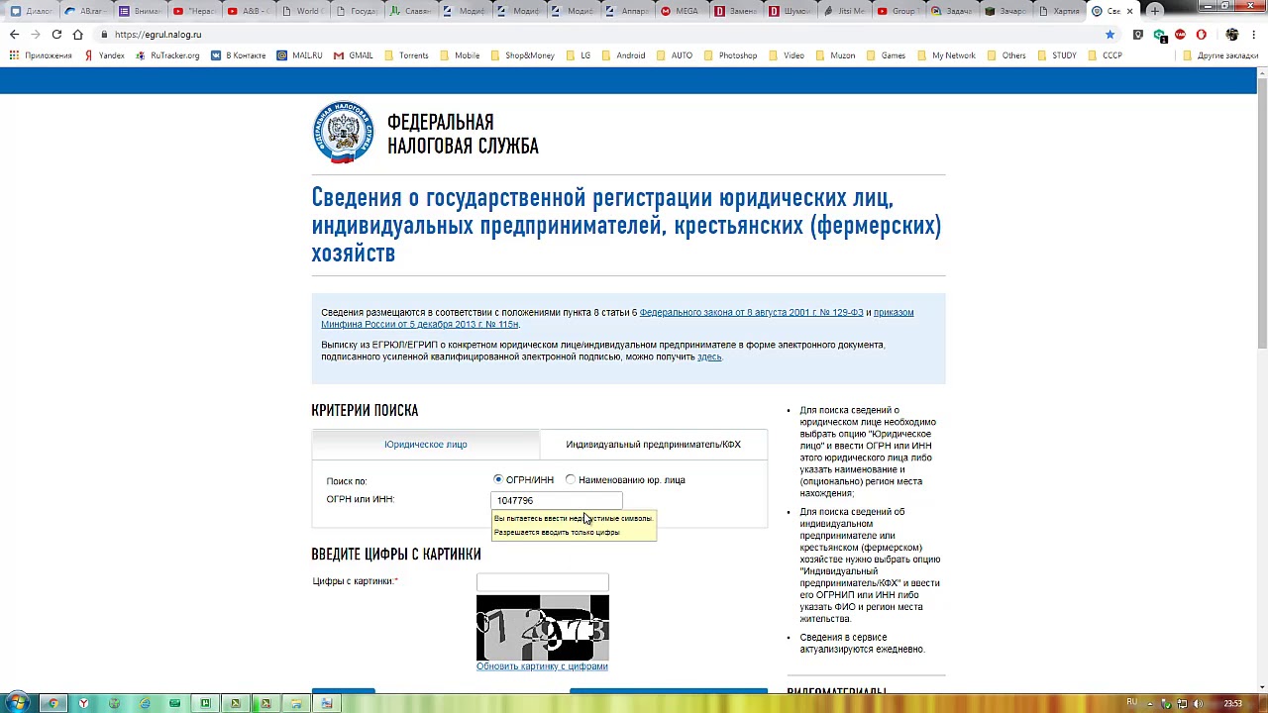Click the ФЕДЕРАЛЬНАЯ НАЛОГОВАЯ СЛУЖБА title
The height and width of the screenshot is (713, 1268).
463,134
